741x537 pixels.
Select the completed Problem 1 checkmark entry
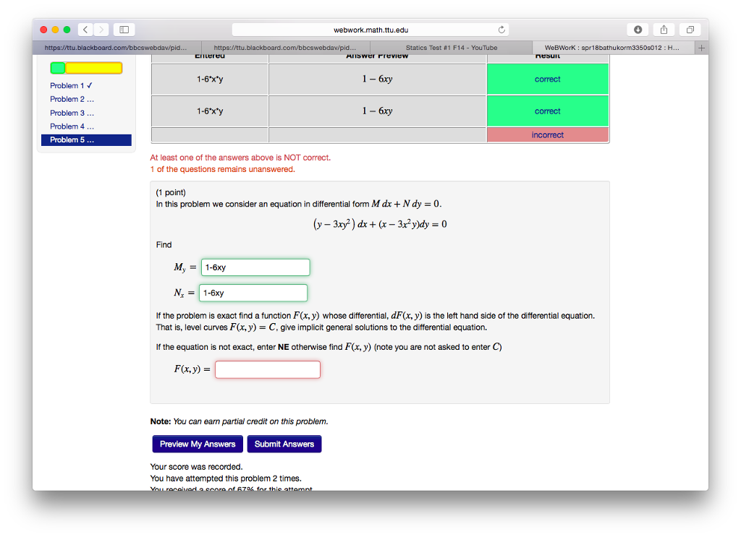(x=71, y=85)
